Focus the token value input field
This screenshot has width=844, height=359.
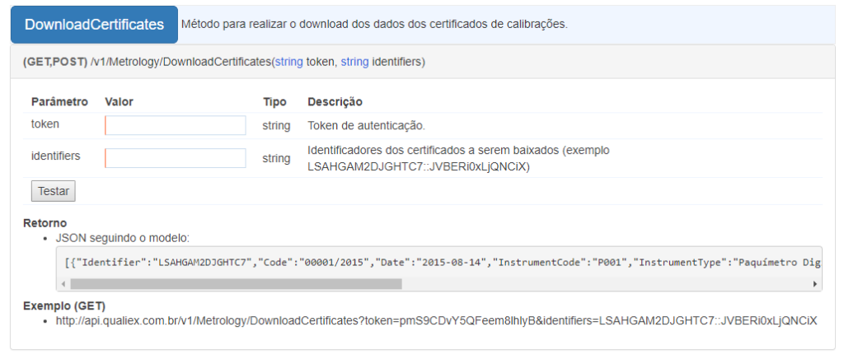176,125
